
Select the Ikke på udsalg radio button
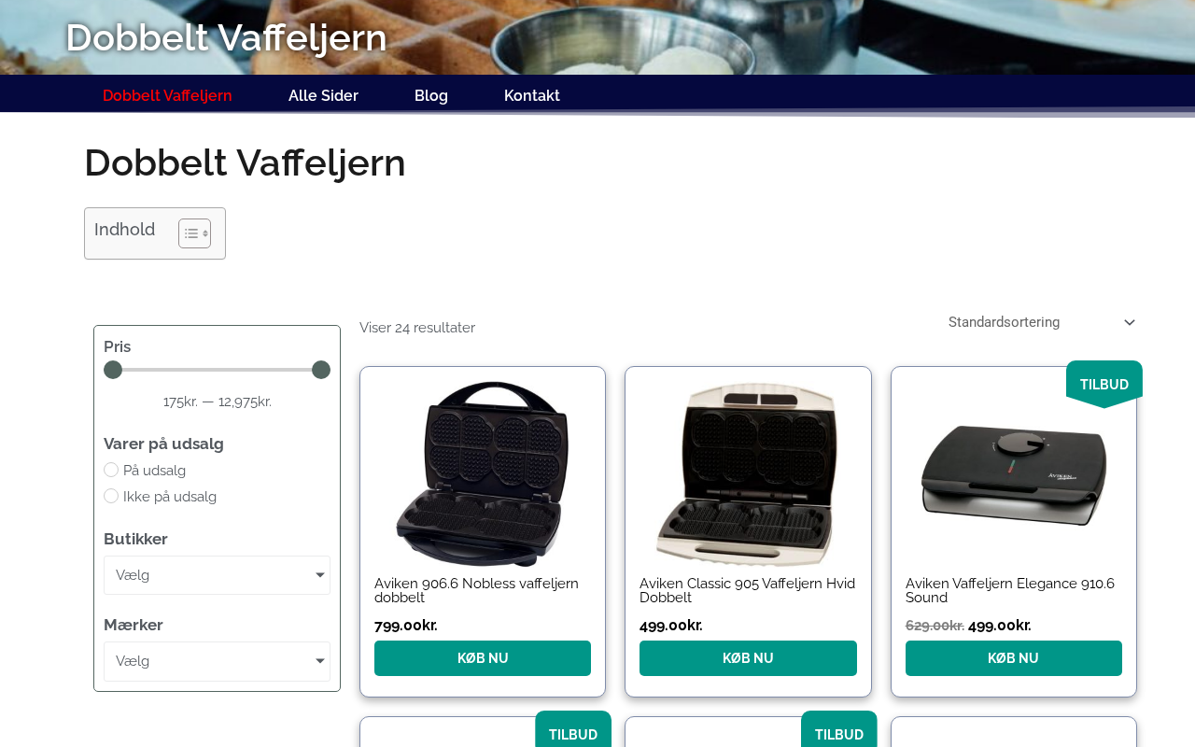click(111, 496)
